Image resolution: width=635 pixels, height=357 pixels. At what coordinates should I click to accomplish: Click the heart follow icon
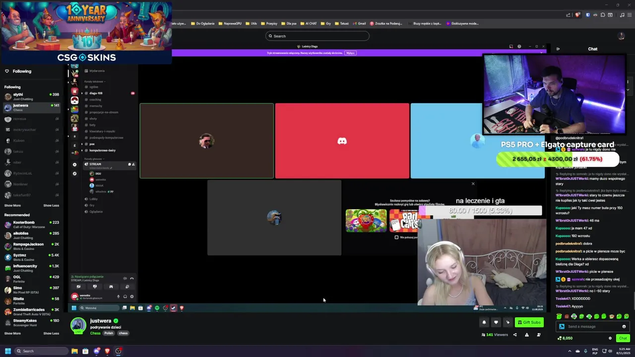point(496,322)
